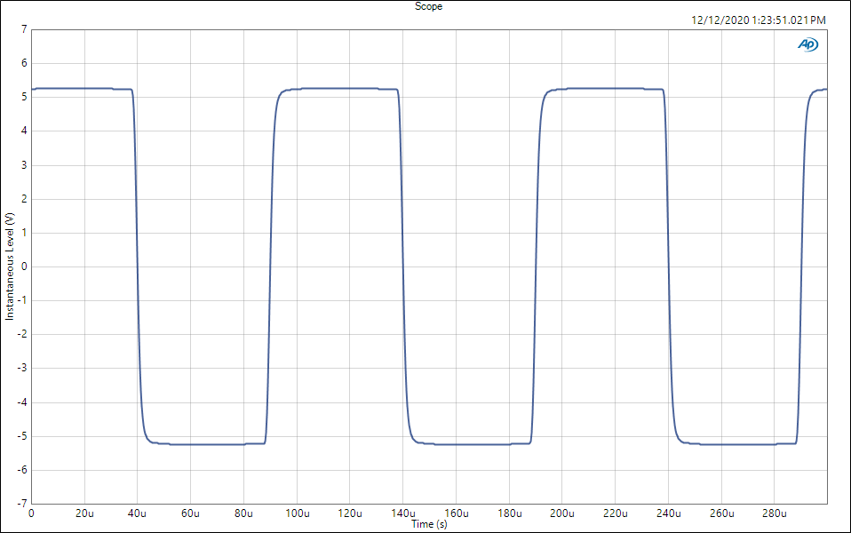Viewport: 851px width, 533px height.
Task: Click the -5 label on voltage axis
Action: (22, 436)
